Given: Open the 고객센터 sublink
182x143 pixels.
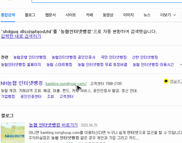Looking at the screenshot, I should pos(66,96).
